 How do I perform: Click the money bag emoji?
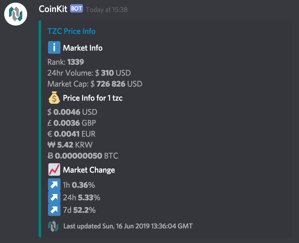pos(54,98)
